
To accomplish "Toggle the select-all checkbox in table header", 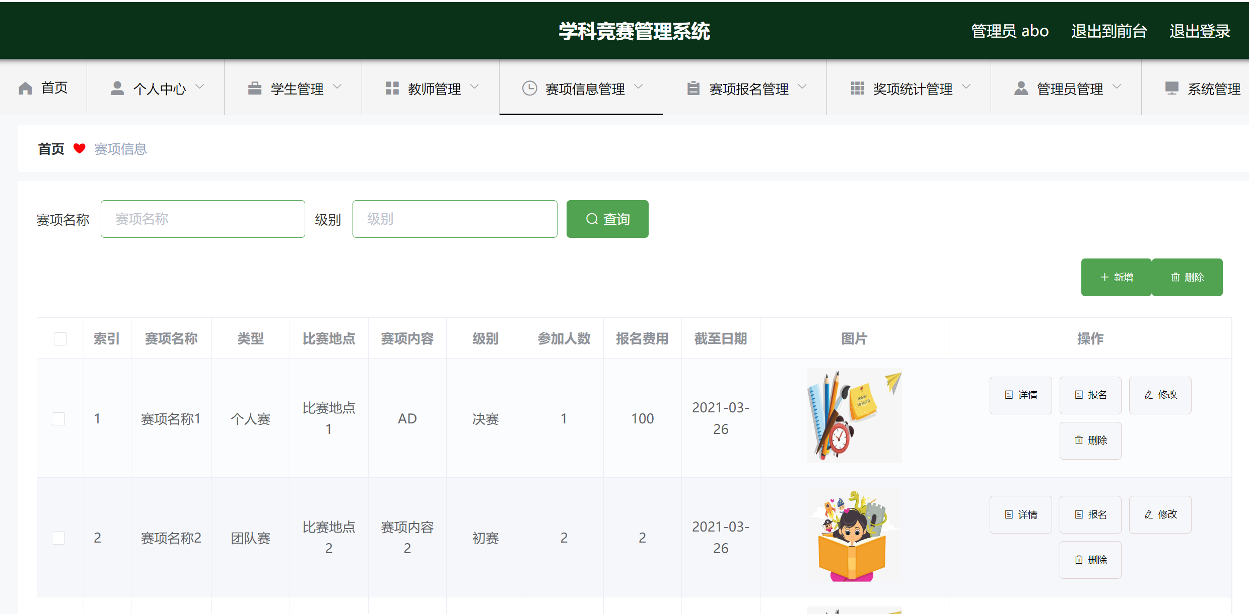I will (60, 338).
